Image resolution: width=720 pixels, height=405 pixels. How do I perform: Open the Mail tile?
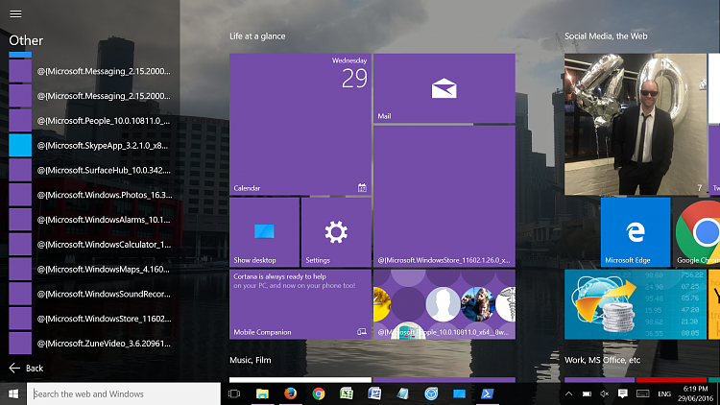tap(444, 88)
